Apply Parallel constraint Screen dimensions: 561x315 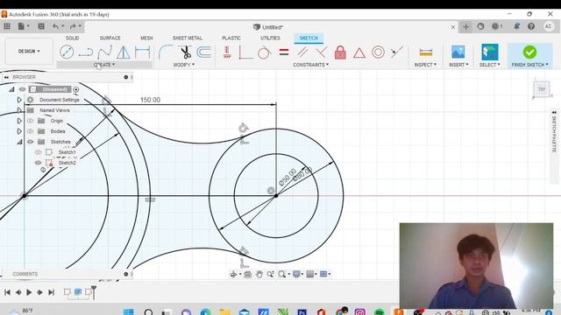[x=302, y=52]
